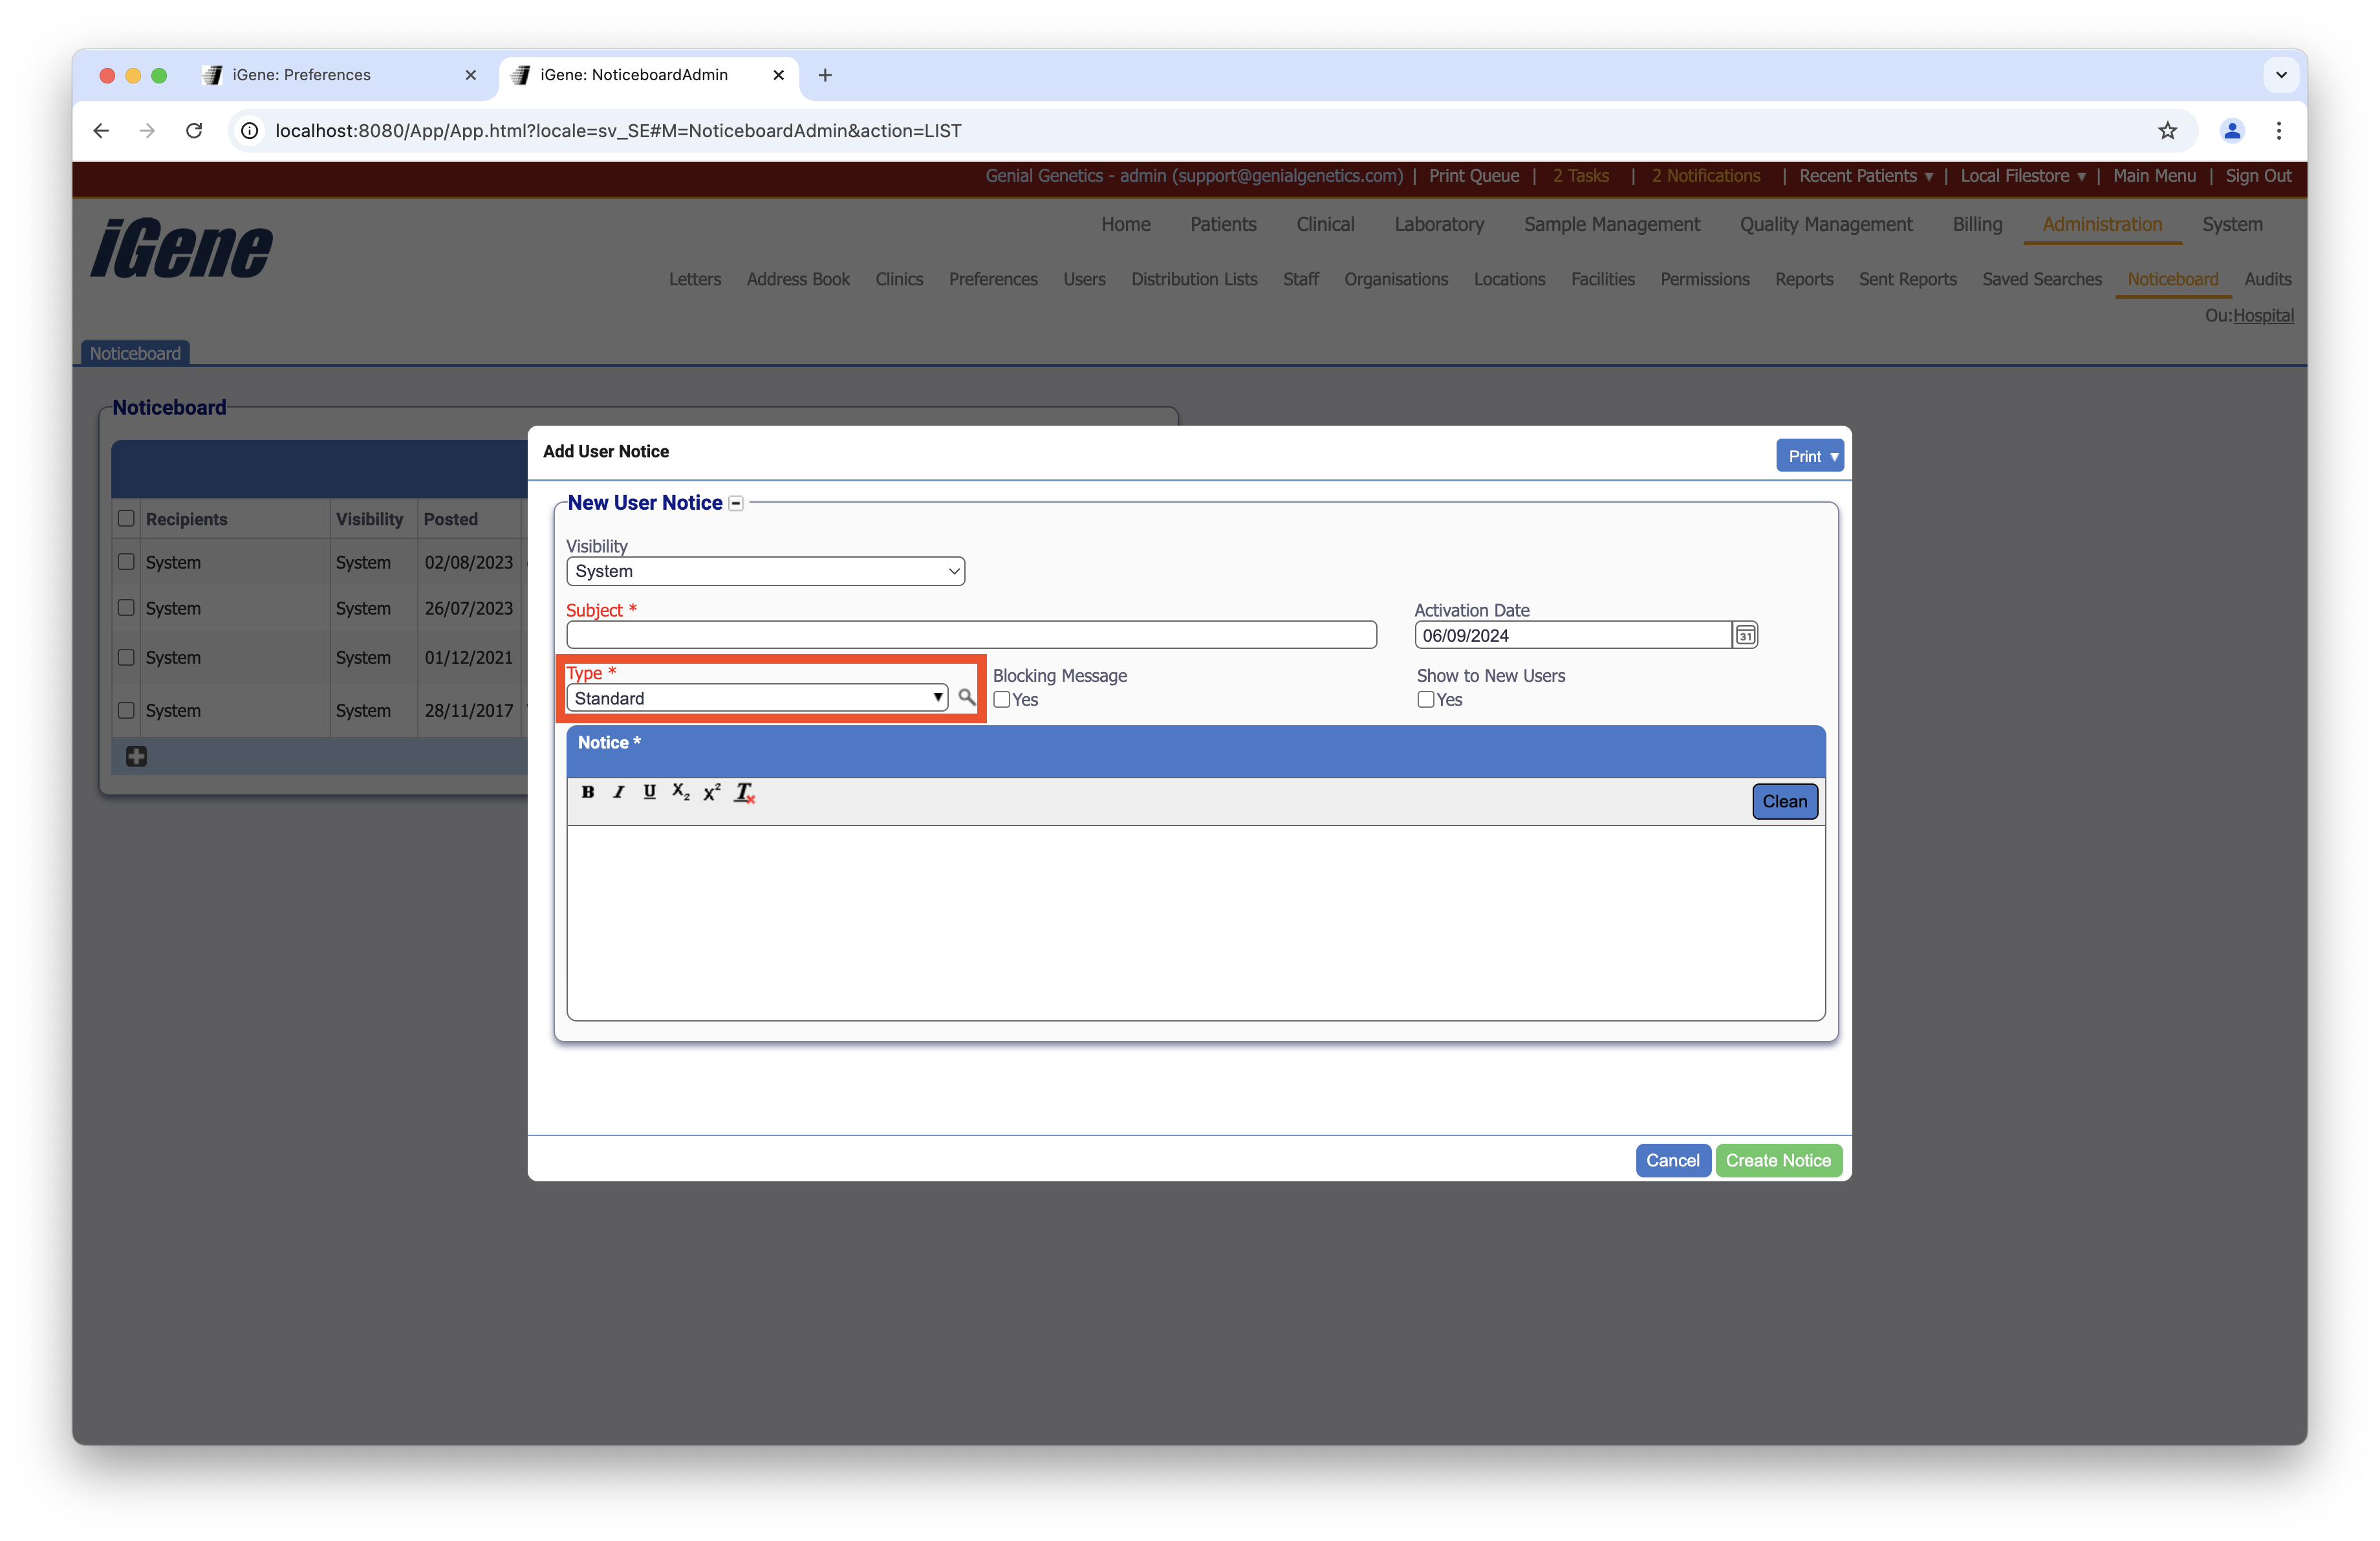Open the Activation Date calendar picker

point(1745,635)
